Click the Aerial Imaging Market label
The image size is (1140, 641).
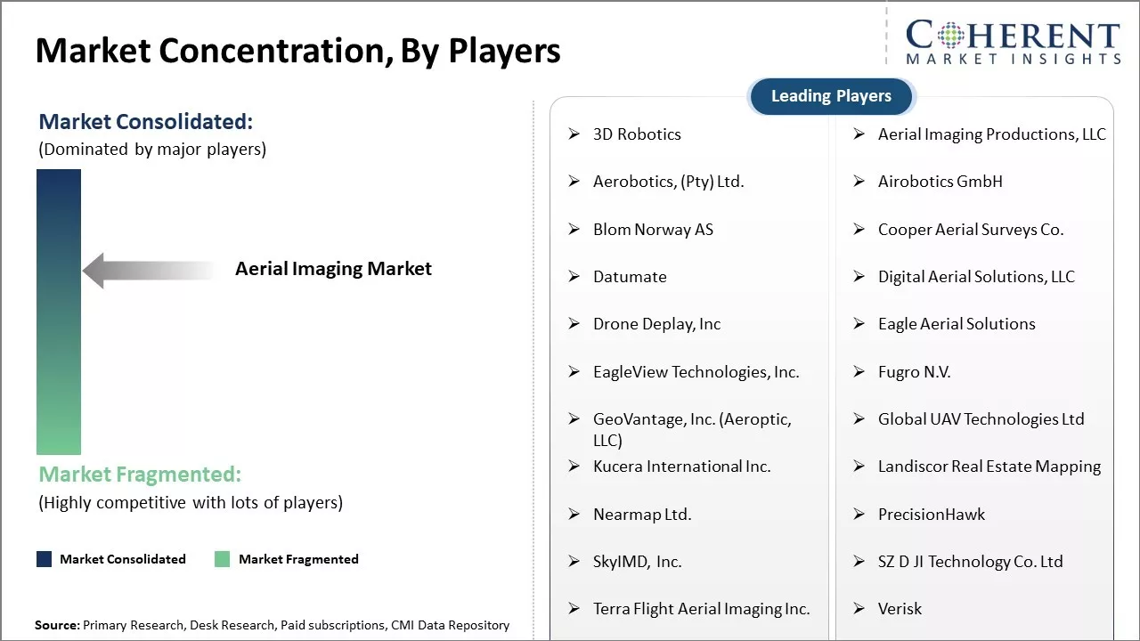point(333,269)
